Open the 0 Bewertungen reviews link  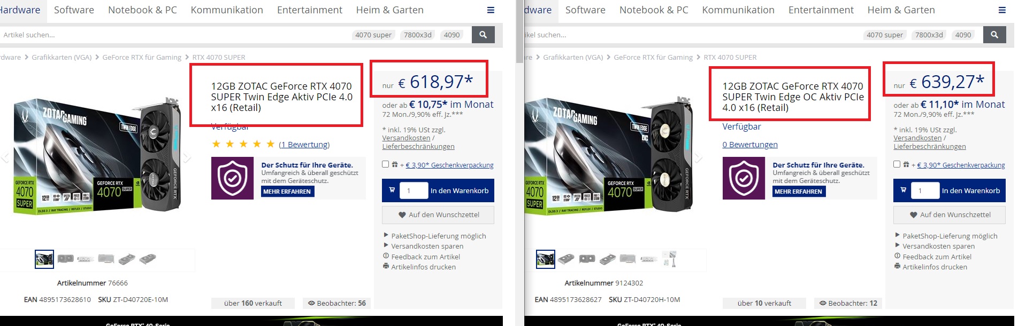(750, 145)
